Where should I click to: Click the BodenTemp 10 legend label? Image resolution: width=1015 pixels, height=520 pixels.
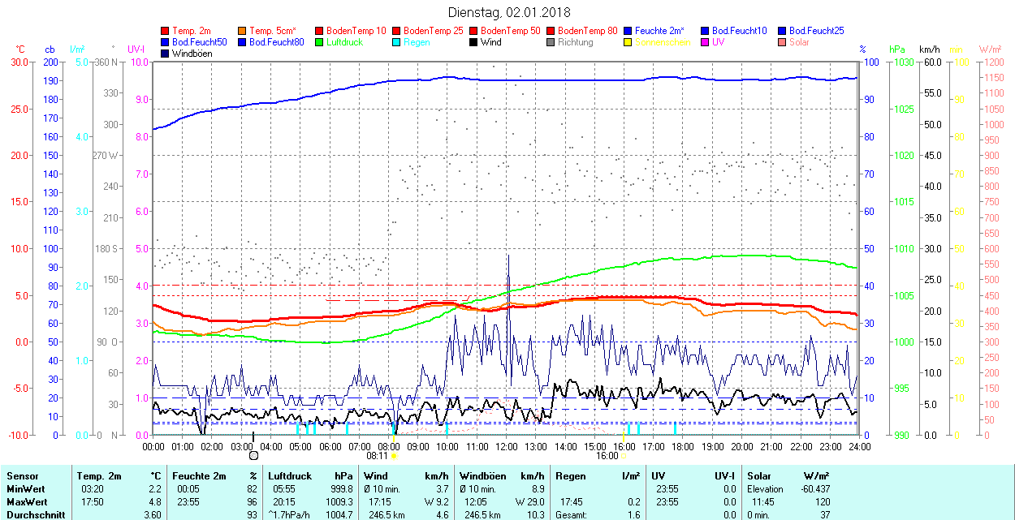click(x=356, y=31)
